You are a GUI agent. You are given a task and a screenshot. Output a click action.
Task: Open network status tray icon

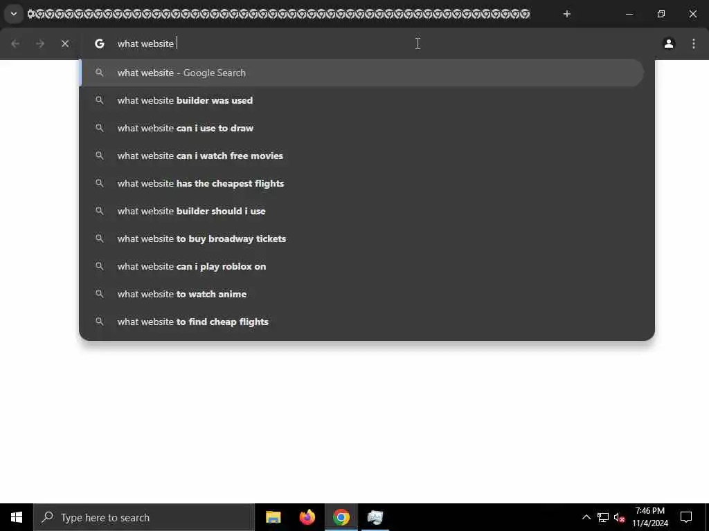603,517
